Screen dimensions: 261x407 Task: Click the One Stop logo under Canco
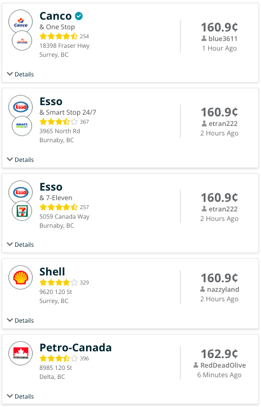(x=22, y=40)
